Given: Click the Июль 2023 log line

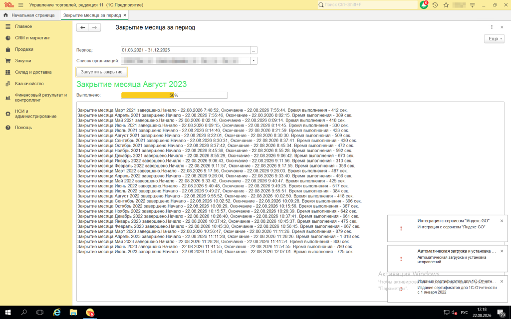Looking at the screenshot, I should point(216,252).
